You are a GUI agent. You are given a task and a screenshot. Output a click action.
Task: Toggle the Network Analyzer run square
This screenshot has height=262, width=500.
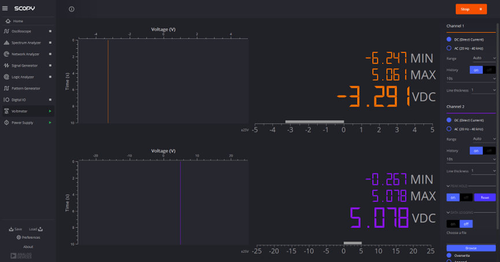(x=50, y=54)
